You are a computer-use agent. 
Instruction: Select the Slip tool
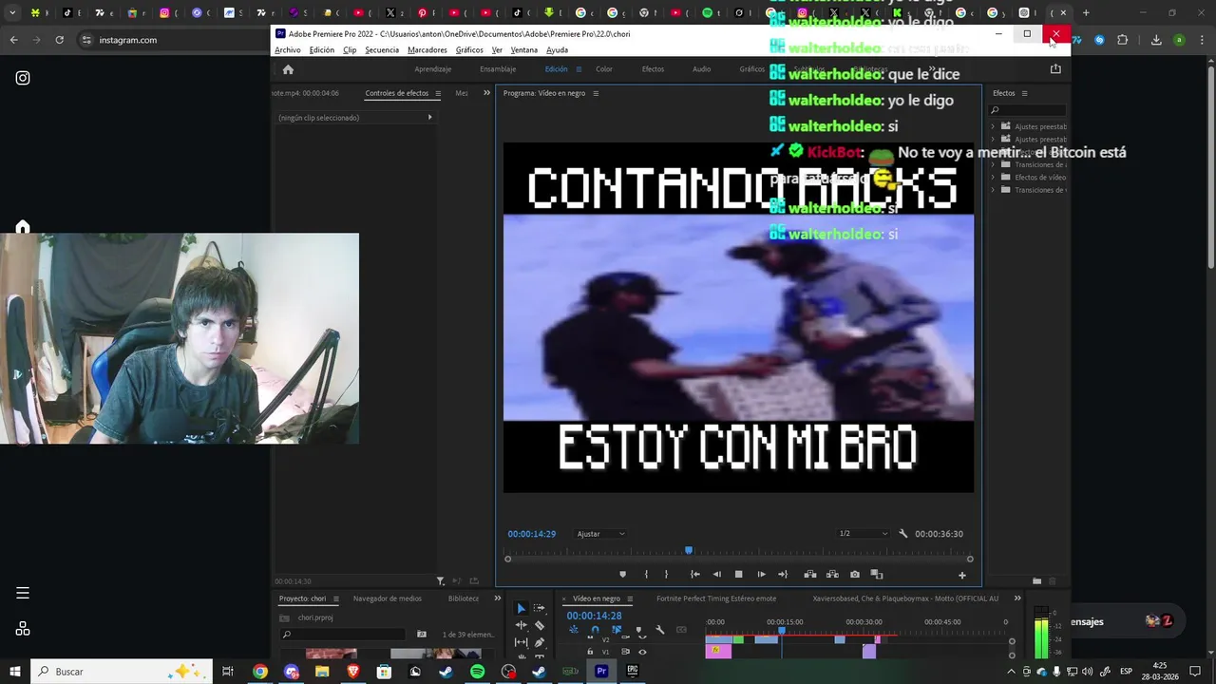[521, 642]
